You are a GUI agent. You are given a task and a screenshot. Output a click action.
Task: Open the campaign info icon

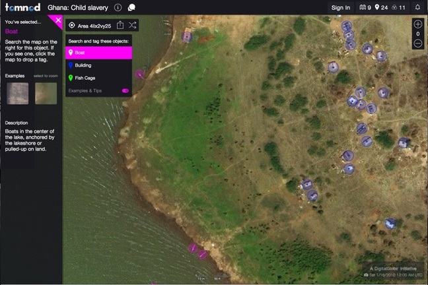point(118,7)
